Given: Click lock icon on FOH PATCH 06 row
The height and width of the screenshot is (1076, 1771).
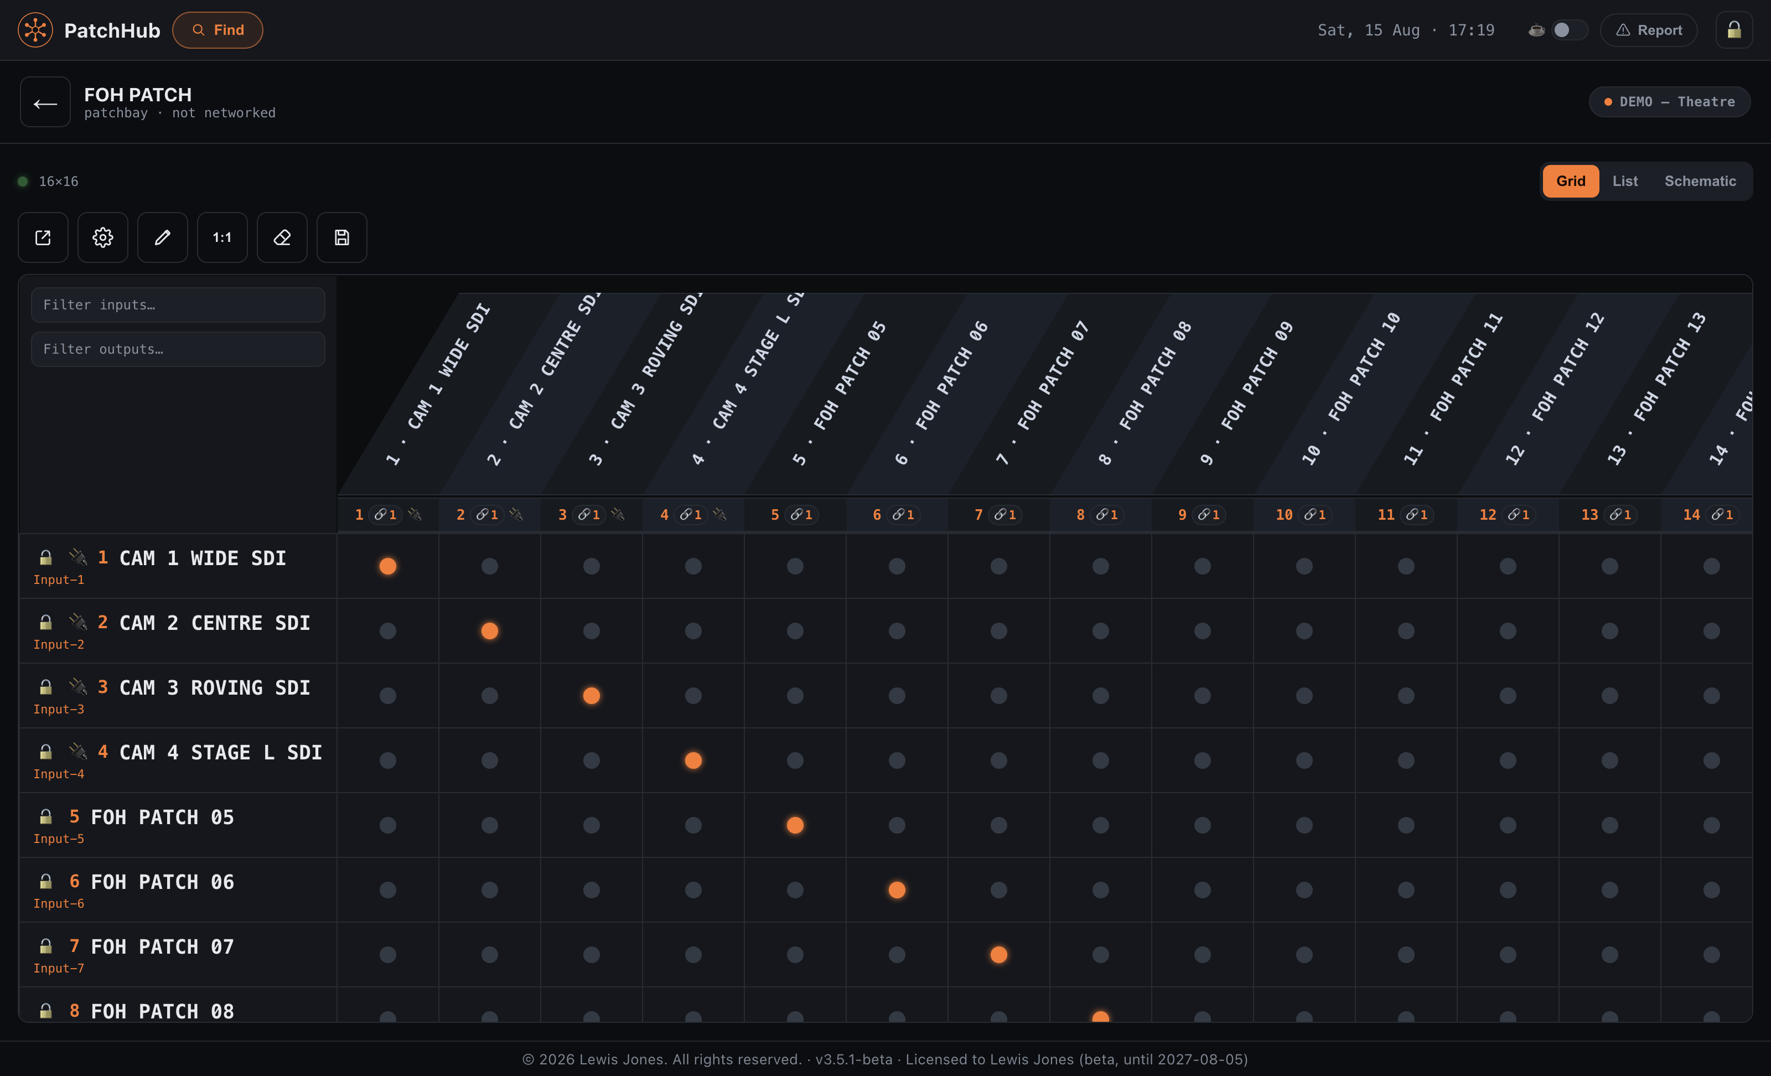Looking at the screenshot, I should (45, 881).
